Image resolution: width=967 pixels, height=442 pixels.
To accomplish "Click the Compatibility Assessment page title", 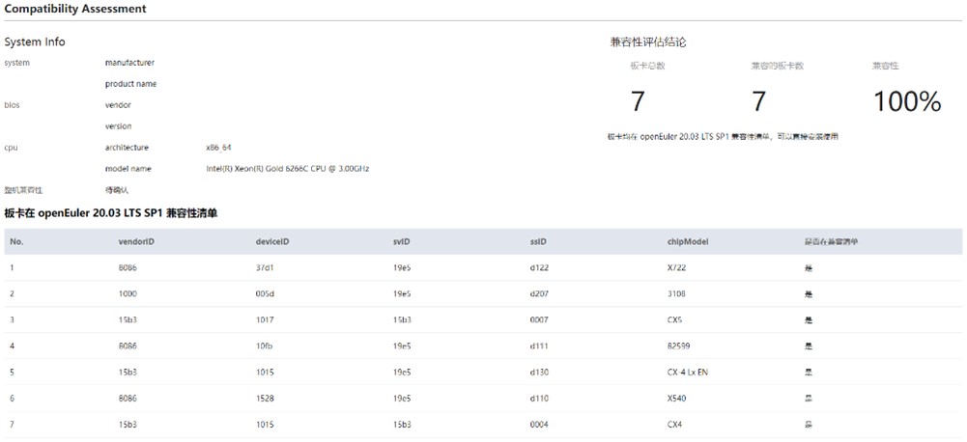I will click(x=75, y=9).
